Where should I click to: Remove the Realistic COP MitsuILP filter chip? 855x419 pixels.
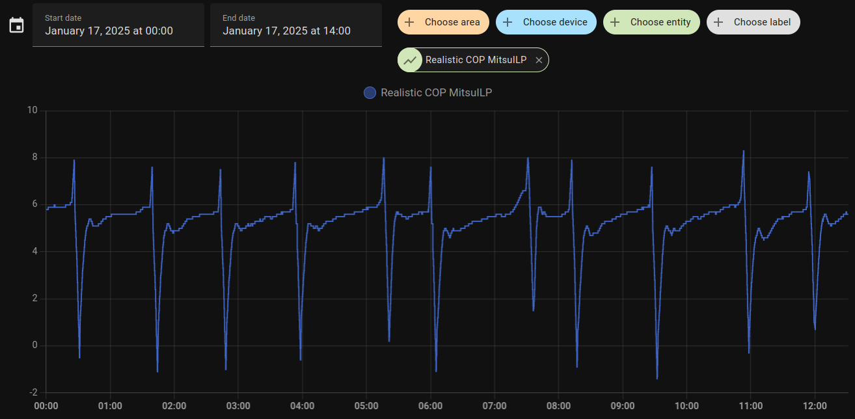point(539,59)
